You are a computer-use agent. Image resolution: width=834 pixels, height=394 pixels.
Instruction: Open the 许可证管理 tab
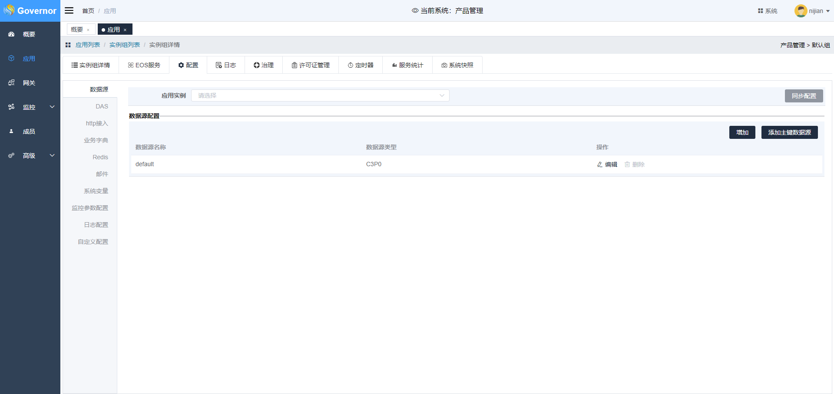point(311,65)
